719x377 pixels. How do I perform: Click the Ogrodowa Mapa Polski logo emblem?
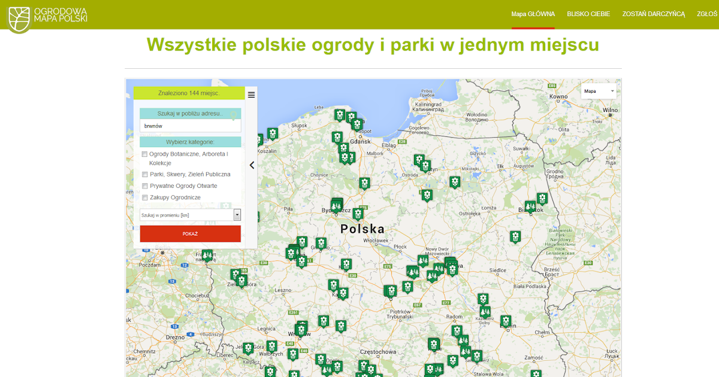[19, 17]
